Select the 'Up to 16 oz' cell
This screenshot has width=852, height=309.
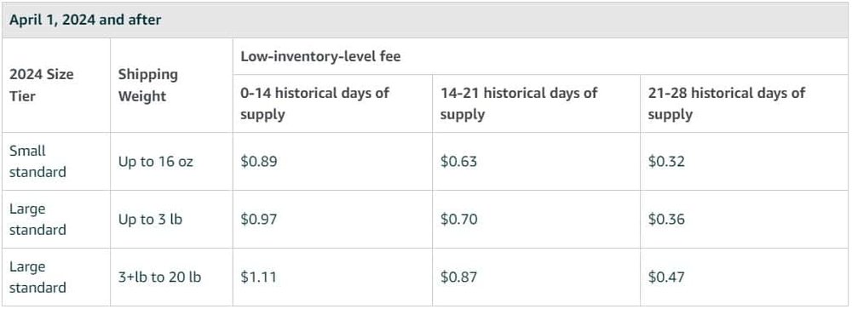(155, 162)
